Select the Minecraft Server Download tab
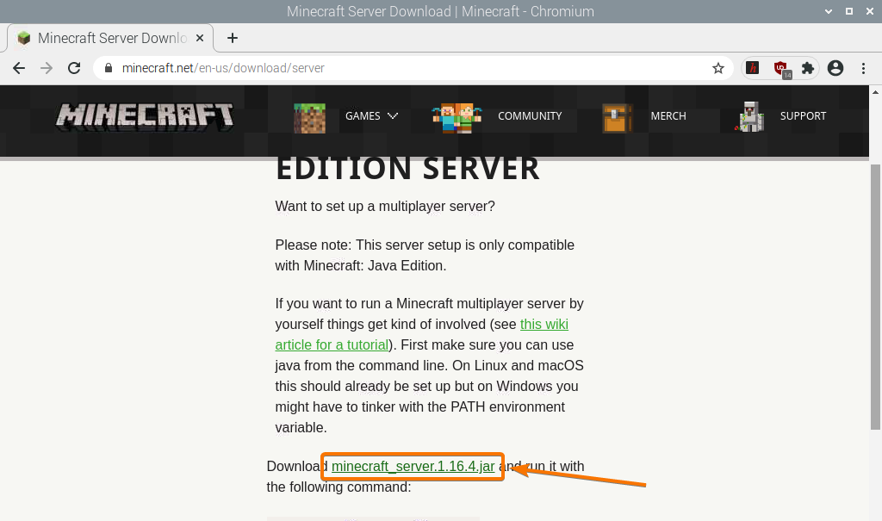 [108, 38]
